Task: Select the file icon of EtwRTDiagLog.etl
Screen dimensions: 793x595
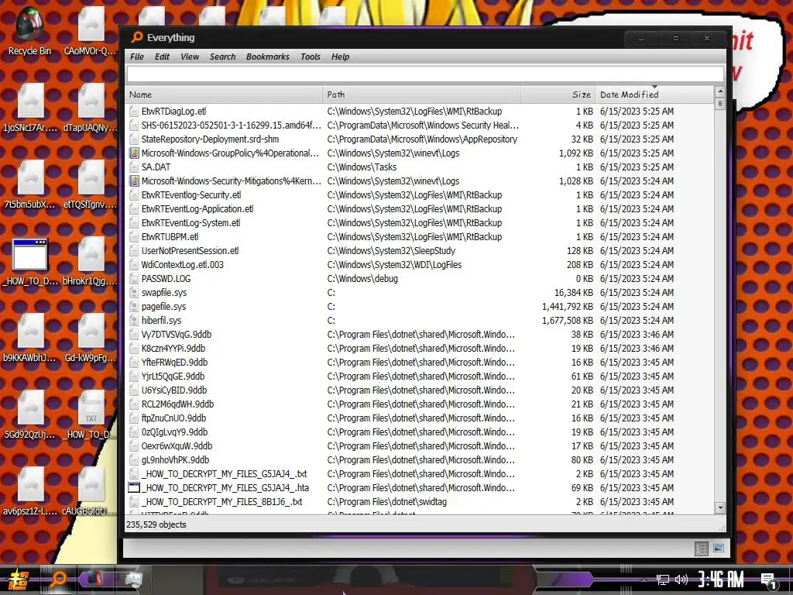Action: click(133, 112)
